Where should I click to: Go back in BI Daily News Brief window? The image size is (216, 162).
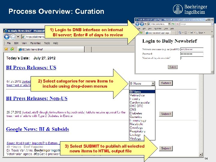click(7, 37)
